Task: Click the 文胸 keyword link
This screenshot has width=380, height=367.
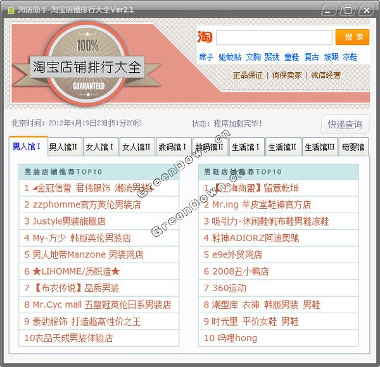Action: click(x=253, y=57)
